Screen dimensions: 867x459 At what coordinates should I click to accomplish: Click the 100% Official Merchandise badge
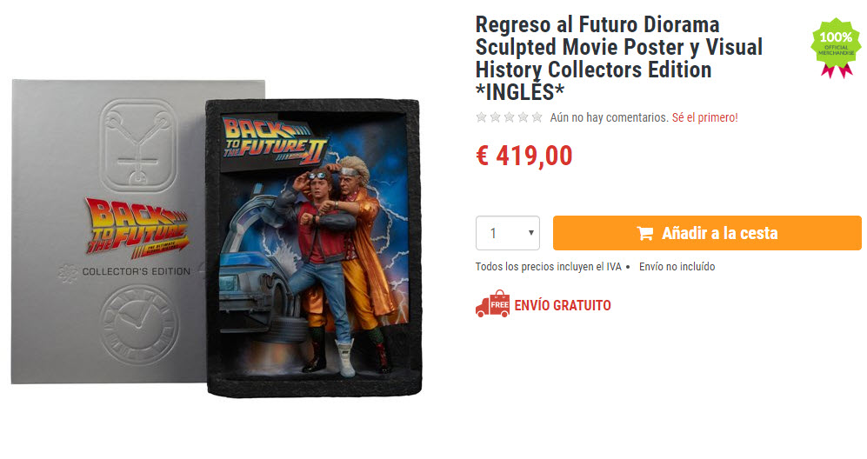pyautogui.click(x=836, y=48)
